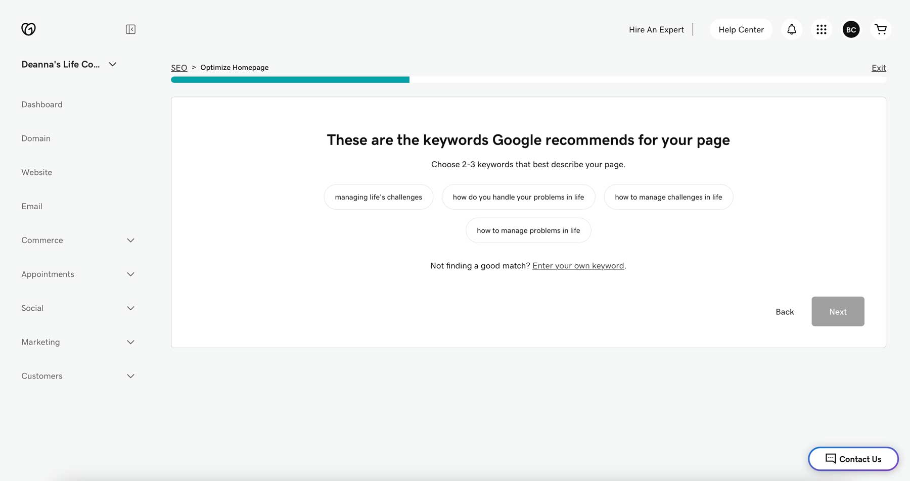Click the teal progress bar
Viewport: 910px width, 481px height.
290,79
